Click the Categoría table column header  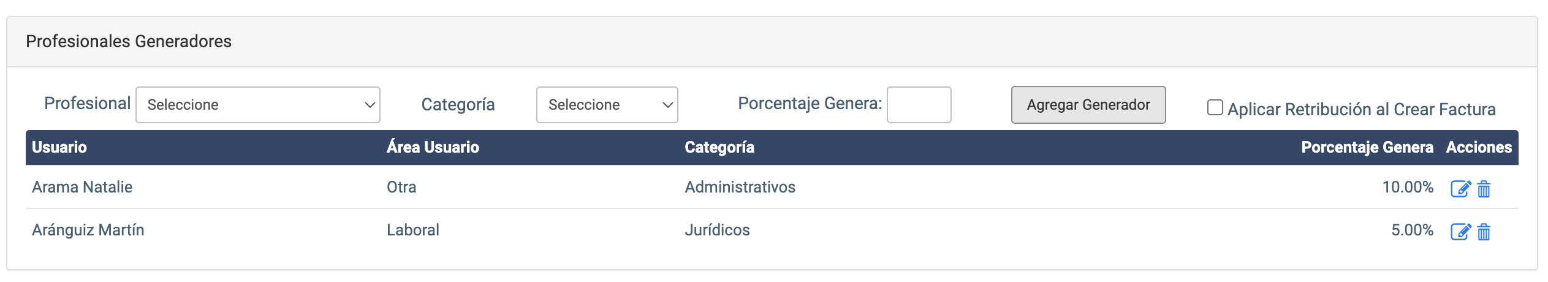pos(719,147)
